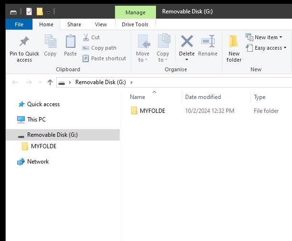Open the Easy access dropdown
Screen dimensions: 292x241
[x=267, y=48]
